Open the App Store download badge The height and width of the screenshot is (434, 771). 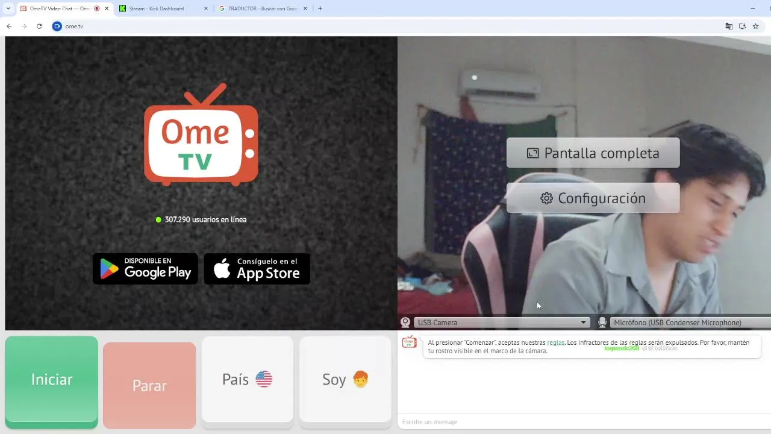(257, 269)
